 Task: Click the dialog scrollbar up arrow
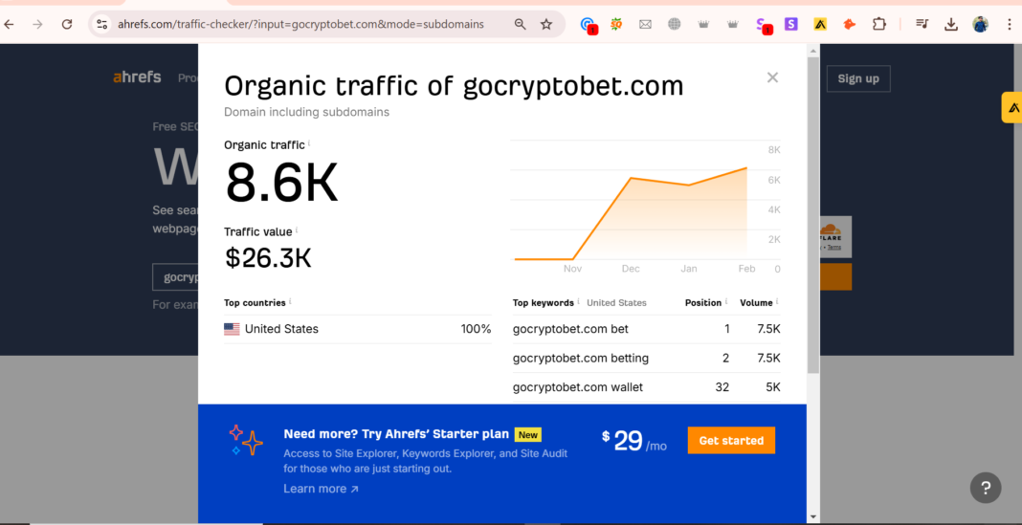(x=812, y=51)
